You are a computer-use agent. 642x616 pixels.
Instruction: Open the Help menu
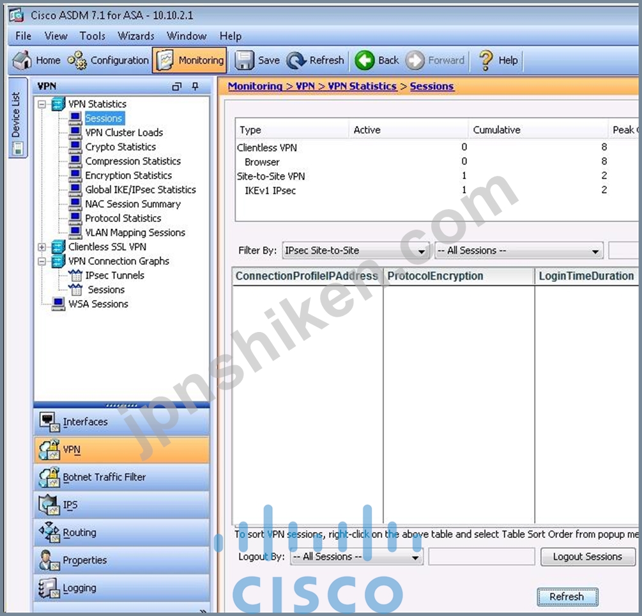[230, 36]
